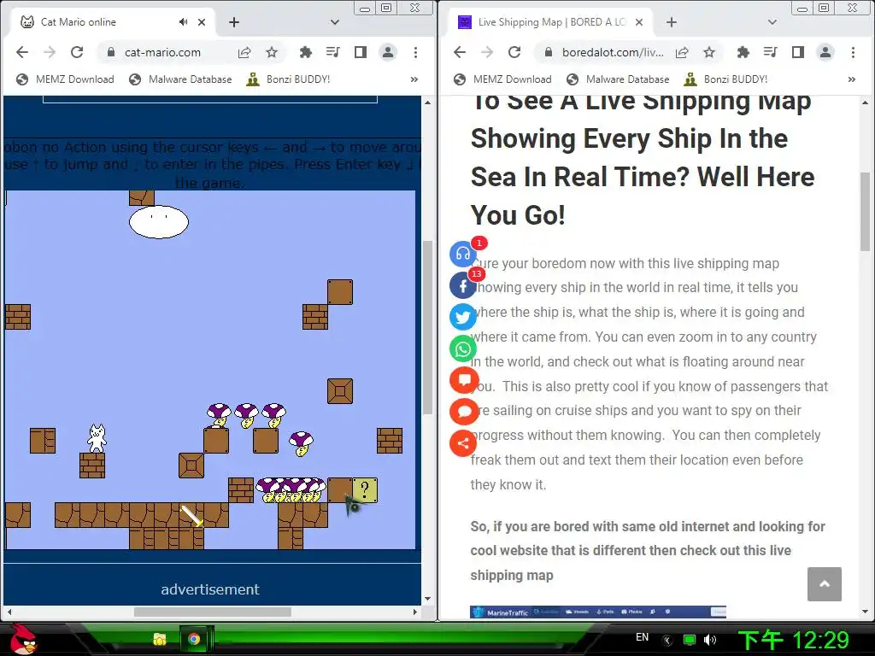Click the yellow question mark block
875x656 pixels.
point(365,490)
